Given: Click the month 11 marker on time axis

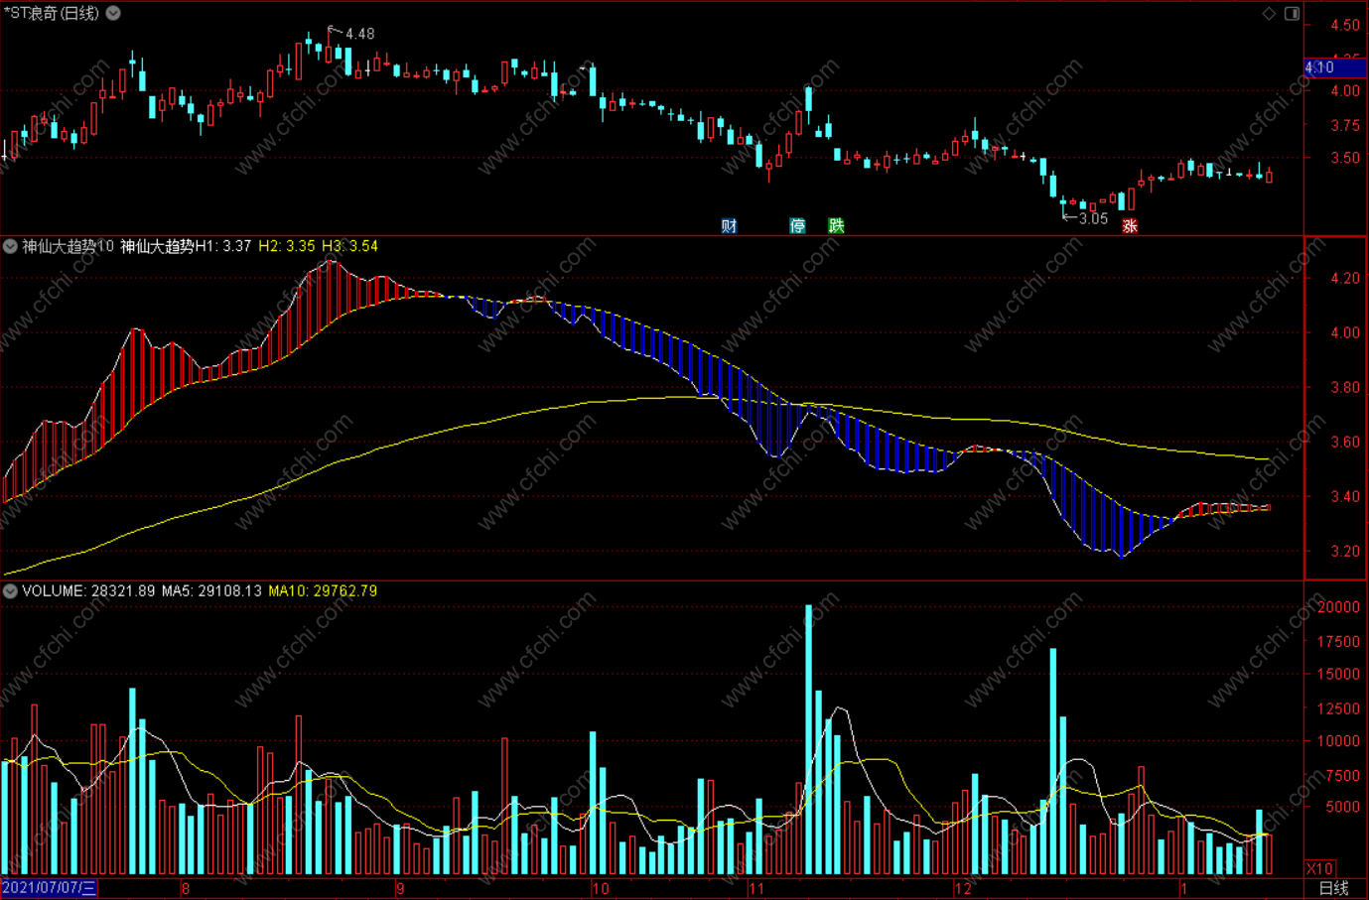Looking at the screenshot, I should (756, 888).
